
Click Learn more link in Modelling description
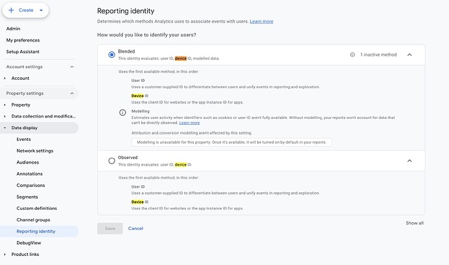[x=189, y=123]
